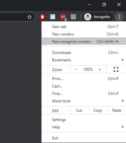Enter fullscreen mode icon
Screen dimensions: 126x143
click(x=116, y=69)
